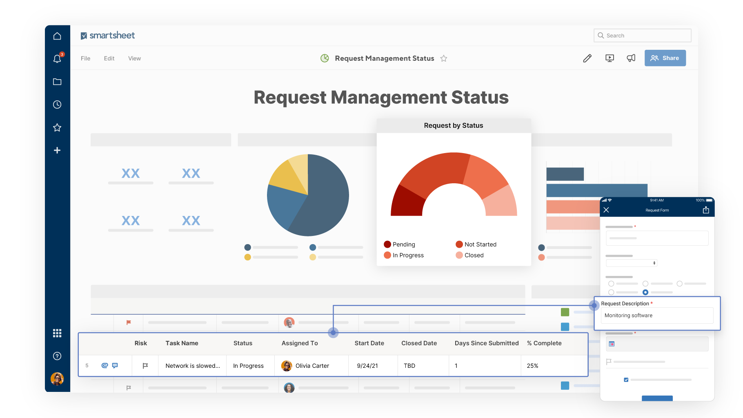The height and width of the screenshot is (418, 743).
Task: Expand the dropdown selector in Request Form
Action: click(632, 263)
